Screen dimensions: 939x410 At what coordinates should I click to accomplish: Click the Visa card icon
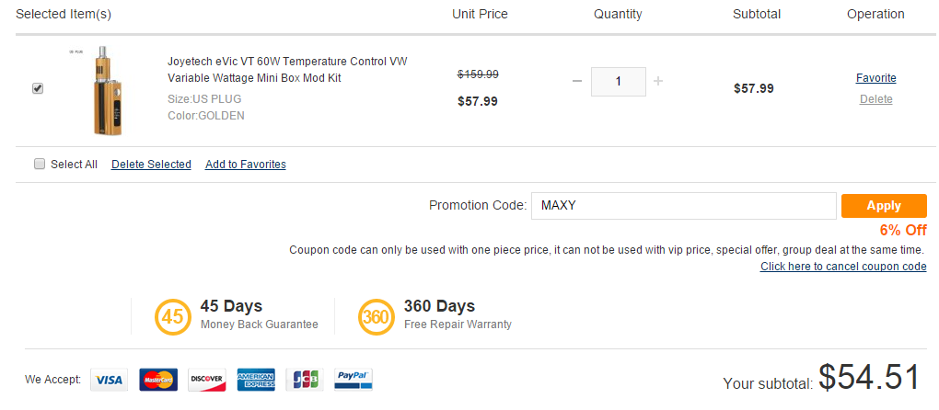[109, 380]
